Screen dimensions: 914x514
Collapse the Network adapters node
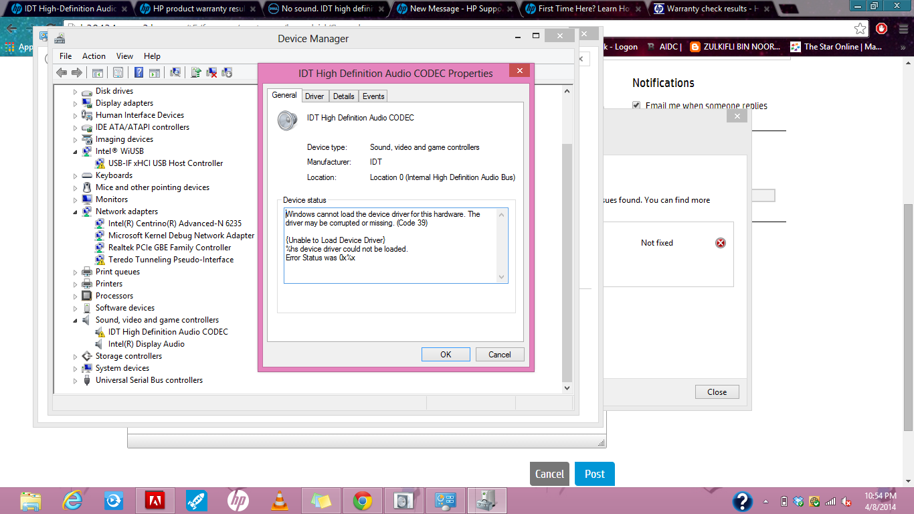point(76,211)
